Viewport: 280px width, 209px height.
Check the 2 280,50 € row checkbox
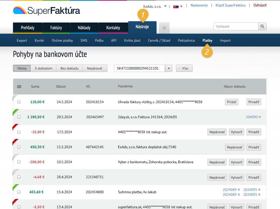pos(19,117)
